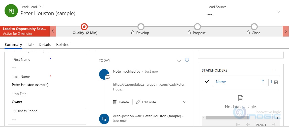Open Stakeholders more options ellipsis
The height and width of the screenshot is (127, 289).
coord(275,70)
